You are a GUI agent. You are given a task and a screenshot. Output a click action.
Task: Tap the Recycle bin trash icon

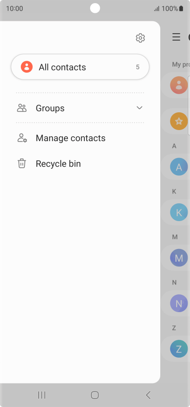(x=22, y=163)
